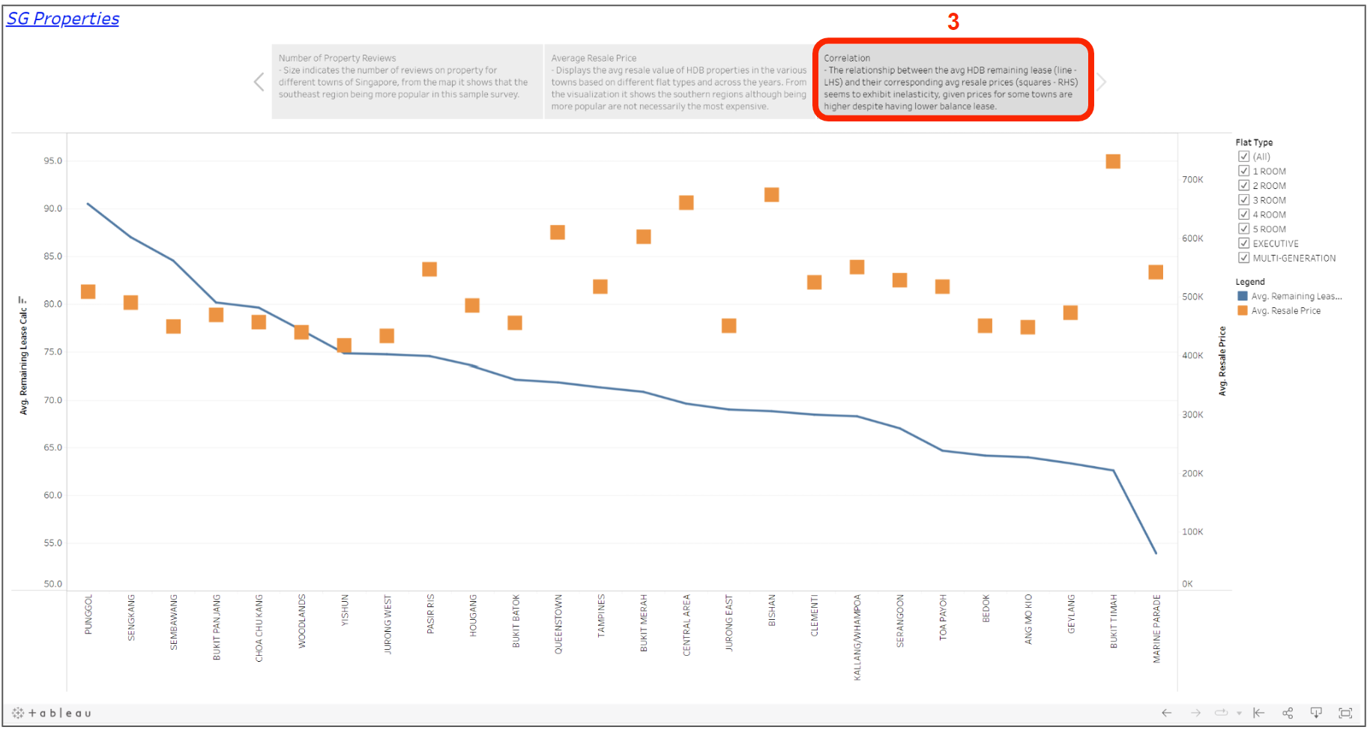The image size is (1370, 730).
Task: Uncheck the 3 ROOM flat type
Action: pos(1244,200)
